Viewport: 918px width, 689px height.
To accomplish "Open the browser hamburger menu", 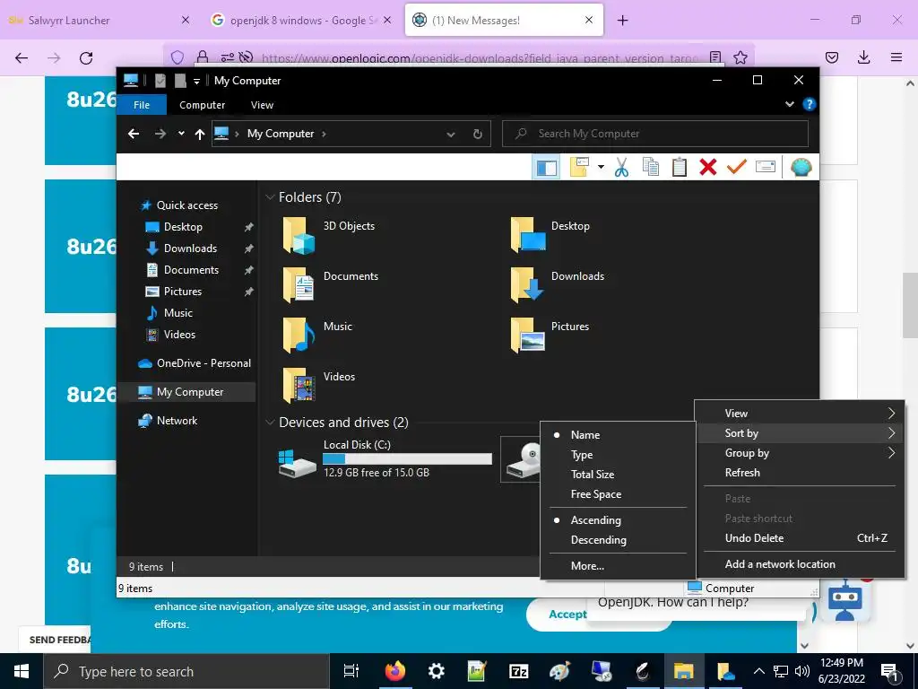I will pos(896,57).
